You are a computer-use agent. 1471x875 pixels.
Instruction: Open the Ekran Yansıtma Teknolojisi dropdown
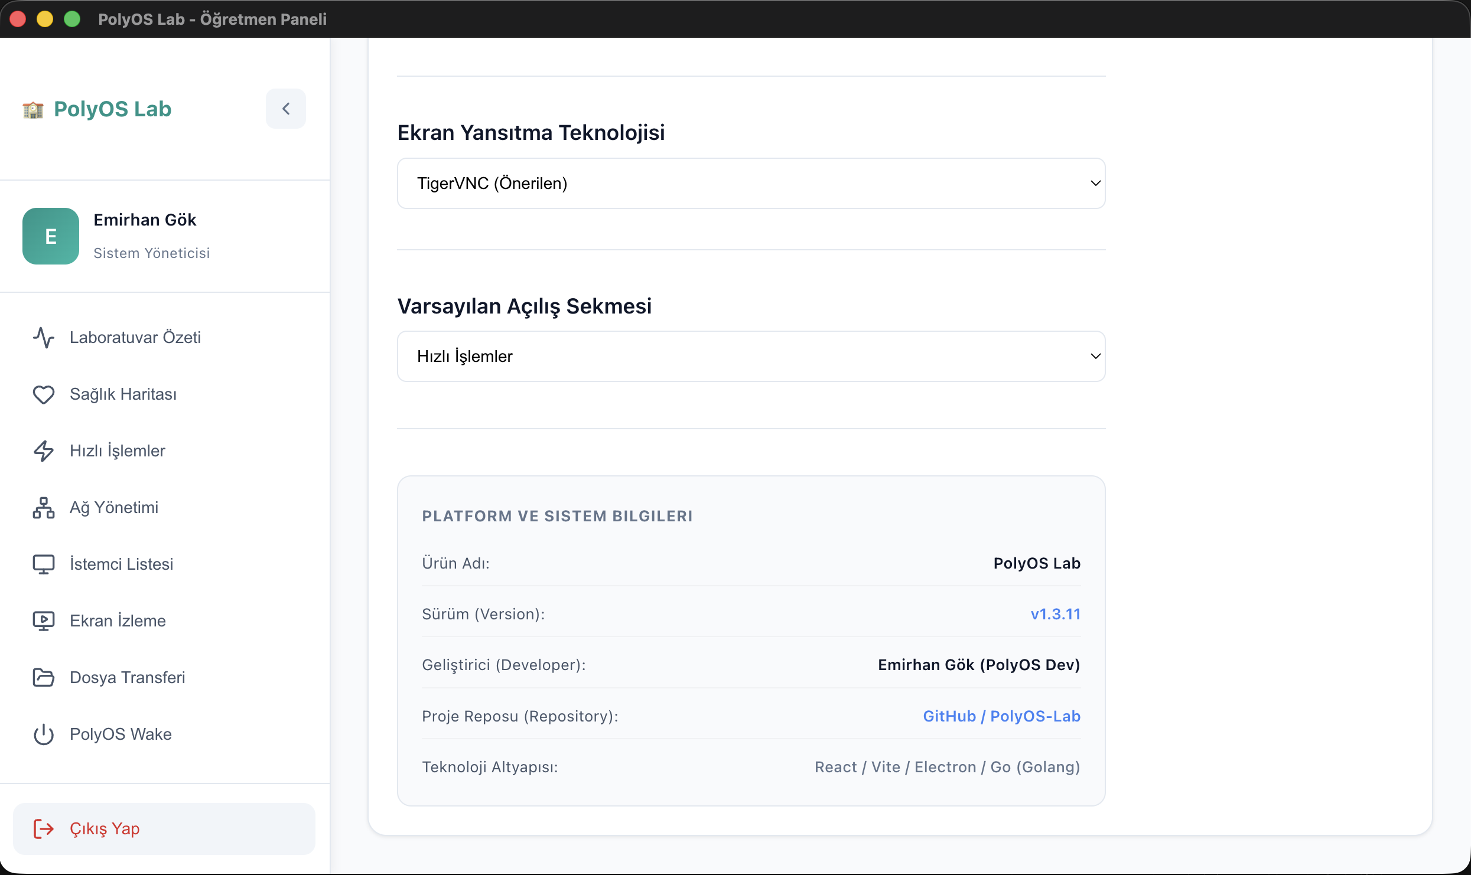click(x=751, y=183)
